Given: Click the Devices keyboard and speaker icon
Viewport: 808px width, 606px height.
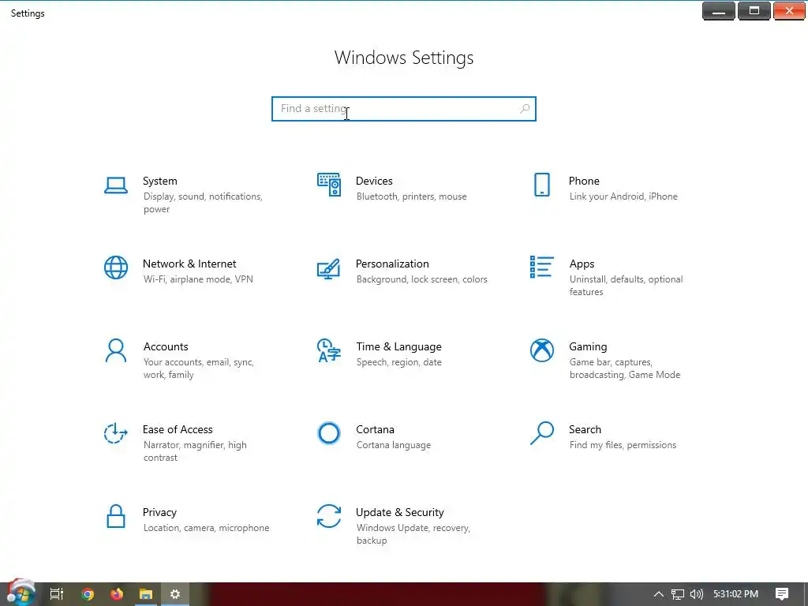Looking at the screenshot, I should tap(329, 185).
